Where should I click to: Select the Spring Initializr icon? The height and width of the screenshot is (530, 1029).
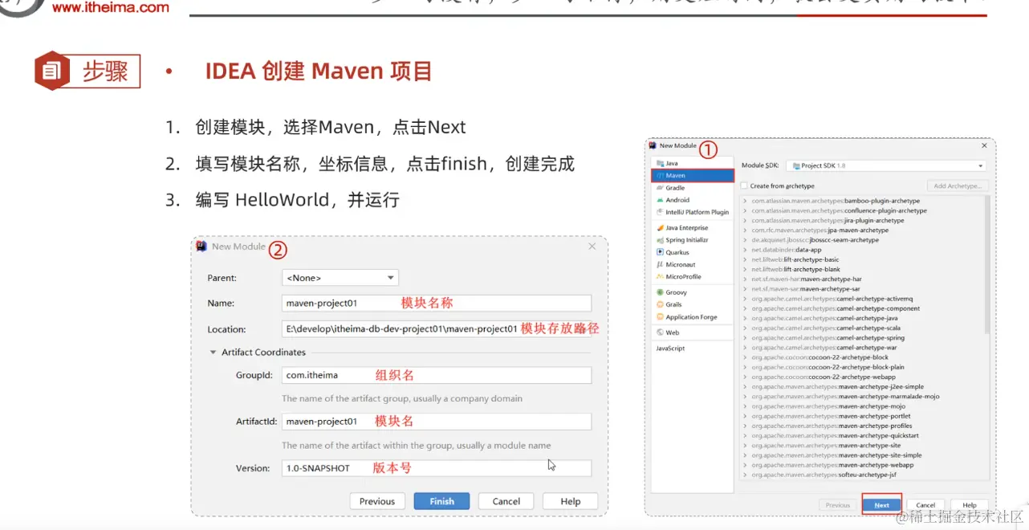[660, 240]
